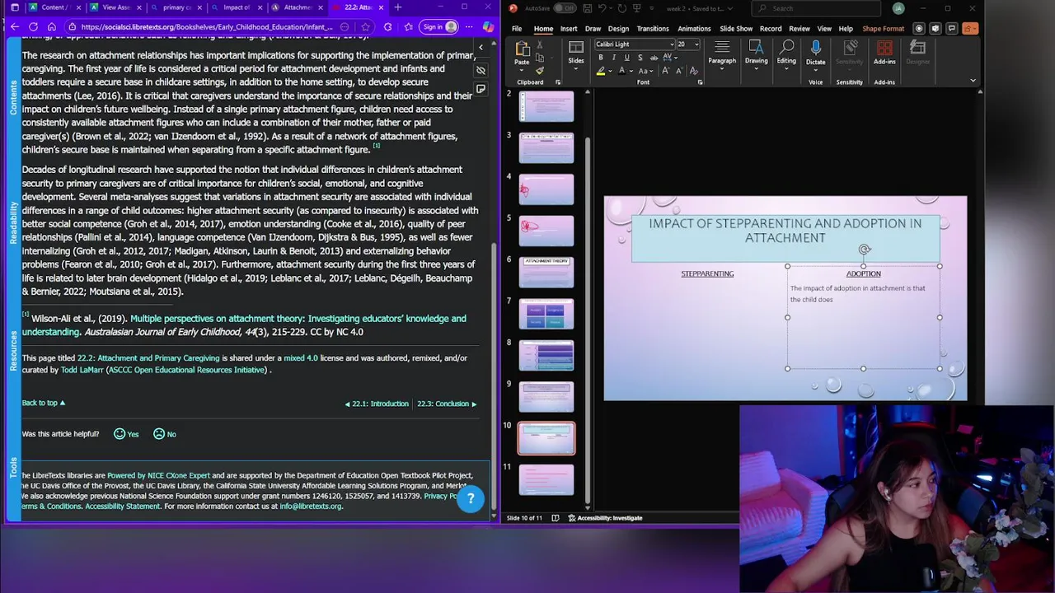This screenshot has height=593, width=1055.
Task: Pick text highlight color swatch
Action: click(x=601, y=71)
